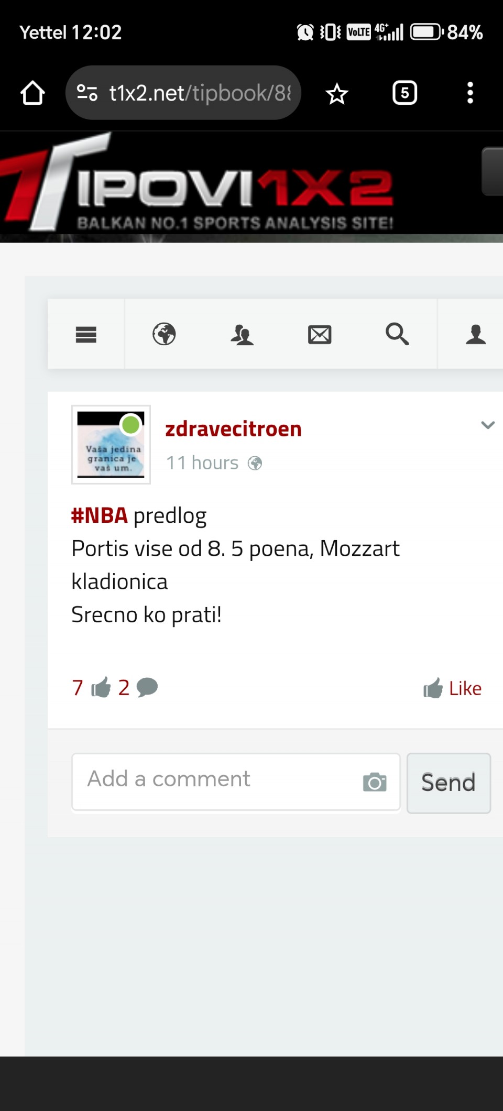
Task: Bookmark page with the star icon
Action: pyautogui.click(x=337, y=94)
